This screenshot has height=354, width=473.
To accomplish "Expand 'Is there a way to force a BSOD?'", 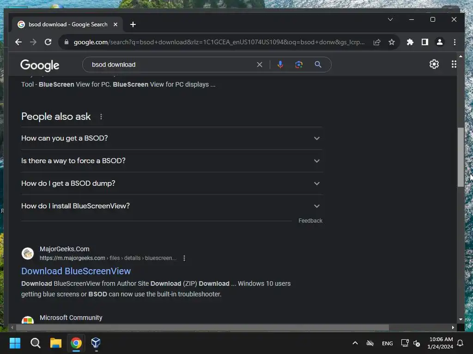I will [172, 161].
